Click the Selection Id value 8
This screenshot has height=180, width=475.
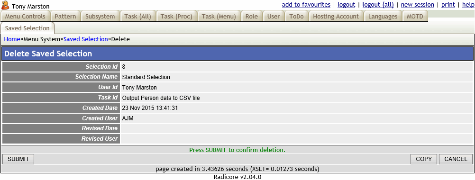(124, 67)
